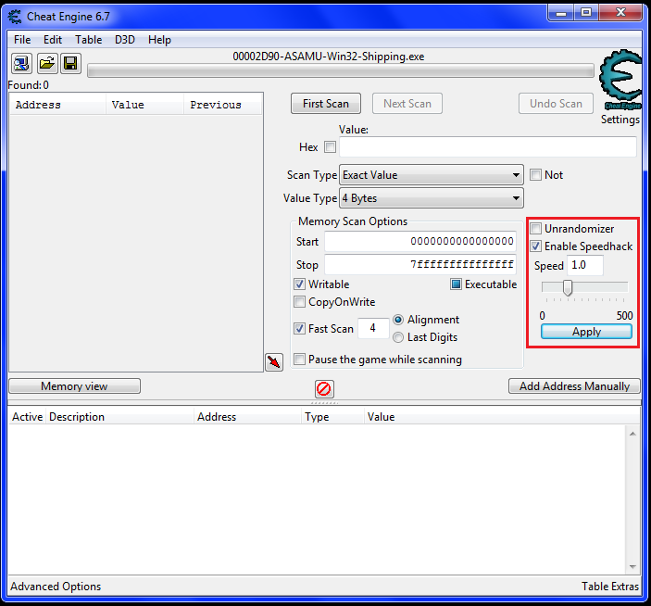Click the red arrow copy-to-address-list icon

[274, 362]
